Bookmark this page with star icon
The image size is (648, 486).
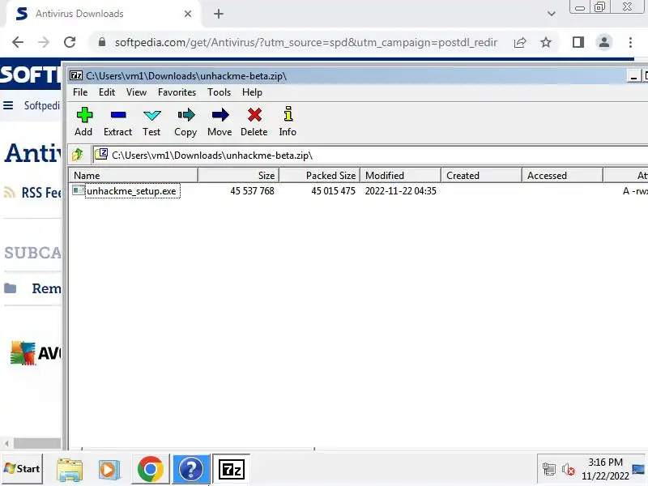click(546, 42)
